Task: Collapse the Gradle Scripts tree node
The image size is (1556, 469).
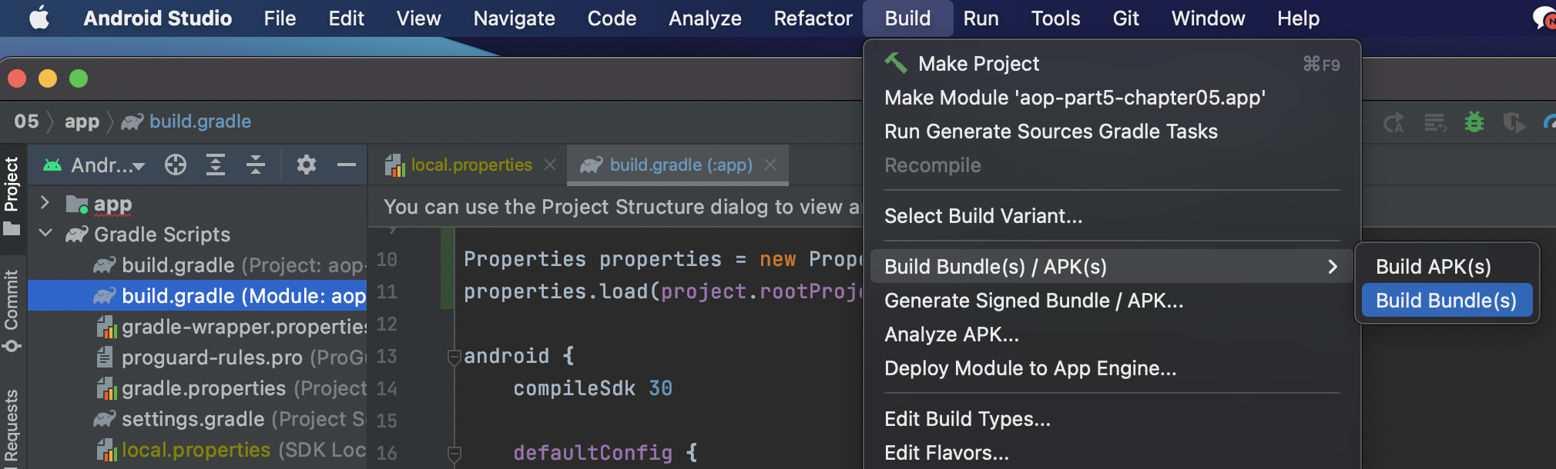Action: [45, 233]
